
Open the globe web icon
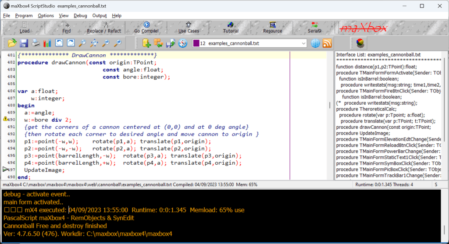point(315,43)
